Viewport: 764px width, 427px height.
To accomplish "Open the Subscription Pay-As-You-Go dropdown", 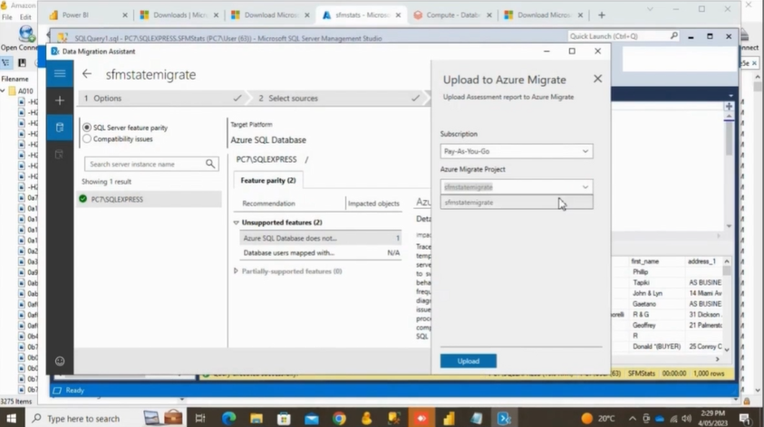I will pyautogui.click(x=517, y=151).
